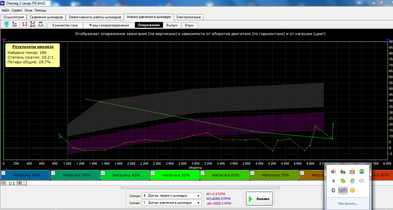Open the Окна menu

pyautogui.click(x=29, y=10)
